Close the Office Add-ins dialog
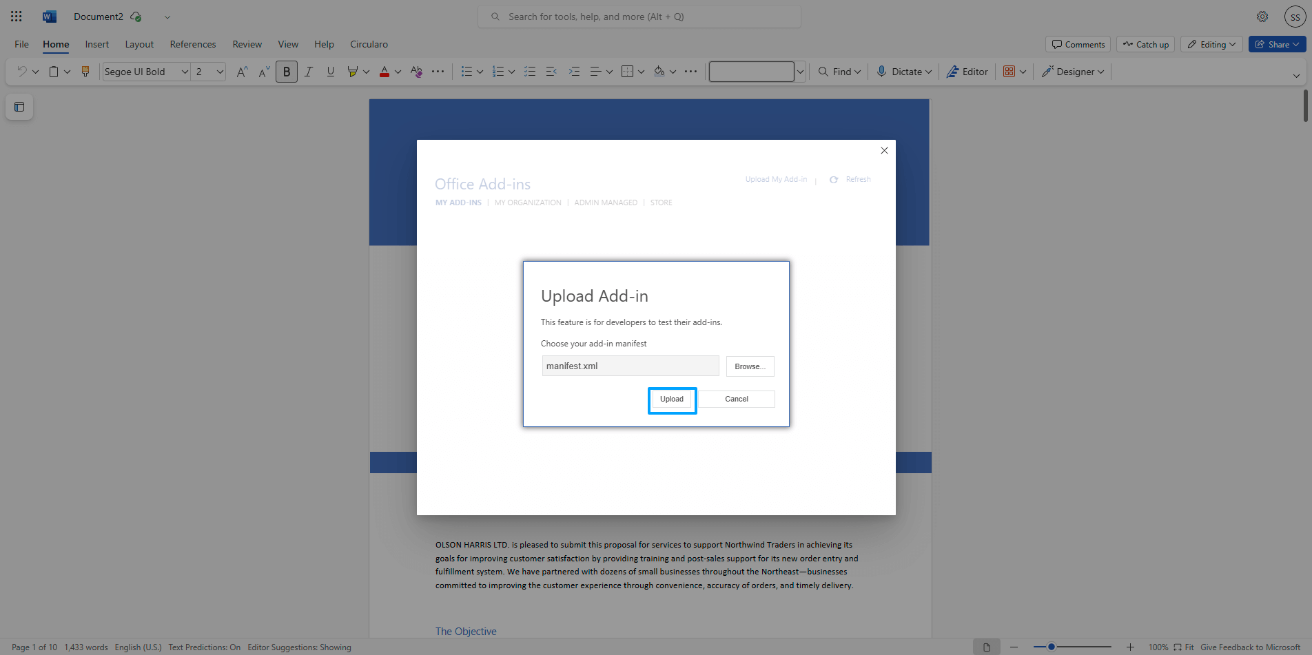The width and height of the screenshot is (1312, 655). point(884,151)
